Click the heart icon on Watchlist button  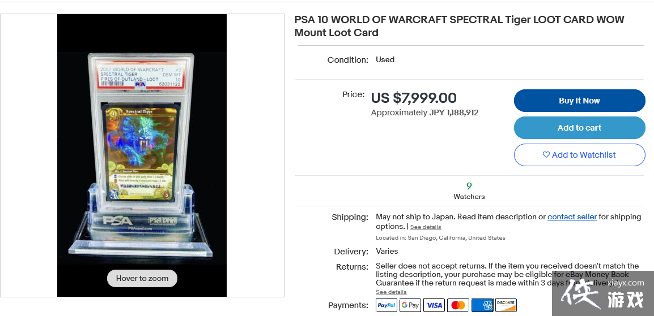tap(546, 155)
